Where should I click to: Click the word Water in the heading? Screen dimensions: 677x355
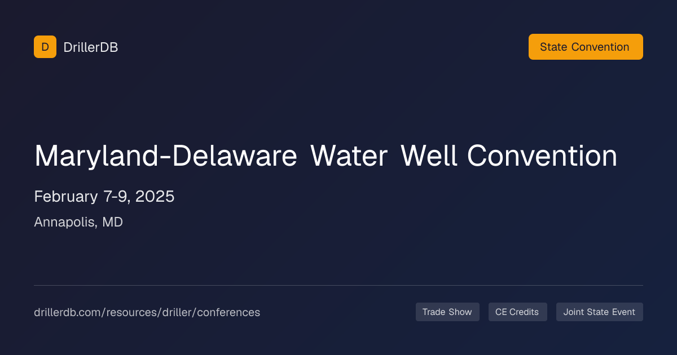tap(349, 156)
